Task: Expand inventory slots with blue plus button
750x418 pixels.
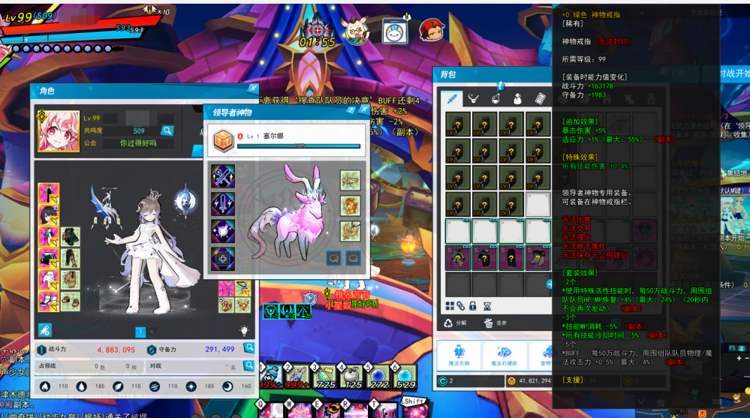Action: pos(549,284)
